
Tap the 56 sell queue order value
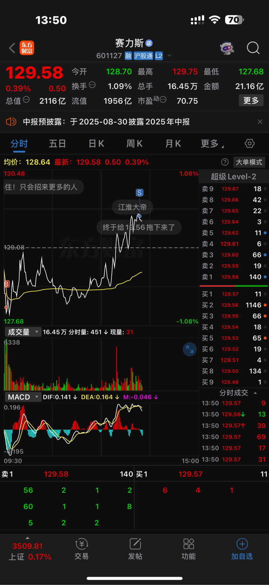pos(28,490)
